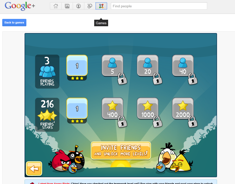Click the Latest from Angry Birds text
Image resolution: width=235 pixels, height=184 pixels.
coord(54,183)
